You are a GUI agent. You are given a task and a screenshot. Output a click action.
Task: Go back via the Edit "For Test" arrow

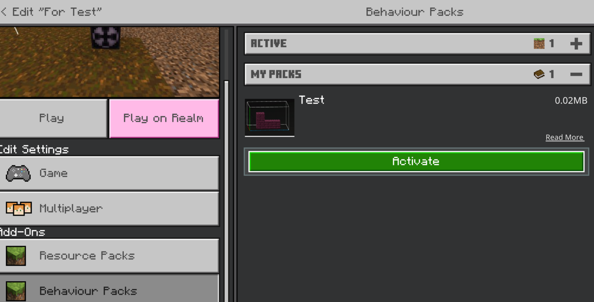[3, 11]
